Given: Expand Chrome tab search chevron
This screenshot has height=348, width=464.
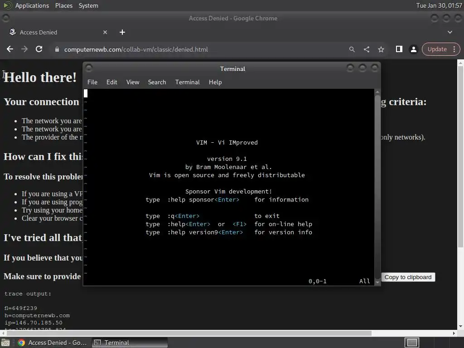Looking at the screenshot, I should (x=450, y=32).
